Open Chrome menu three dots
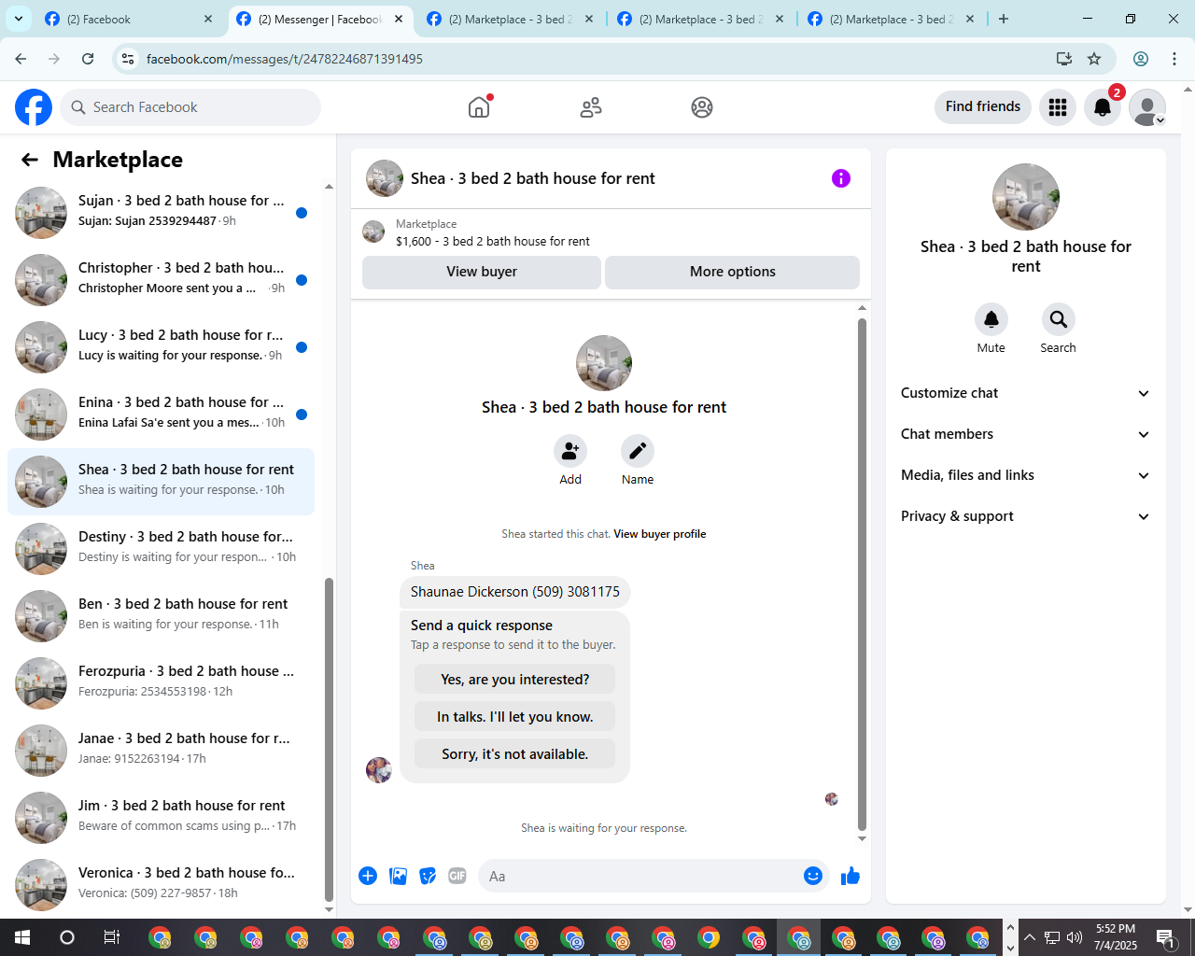The height and width of the screenshot is (956, 1195). 1174,59
